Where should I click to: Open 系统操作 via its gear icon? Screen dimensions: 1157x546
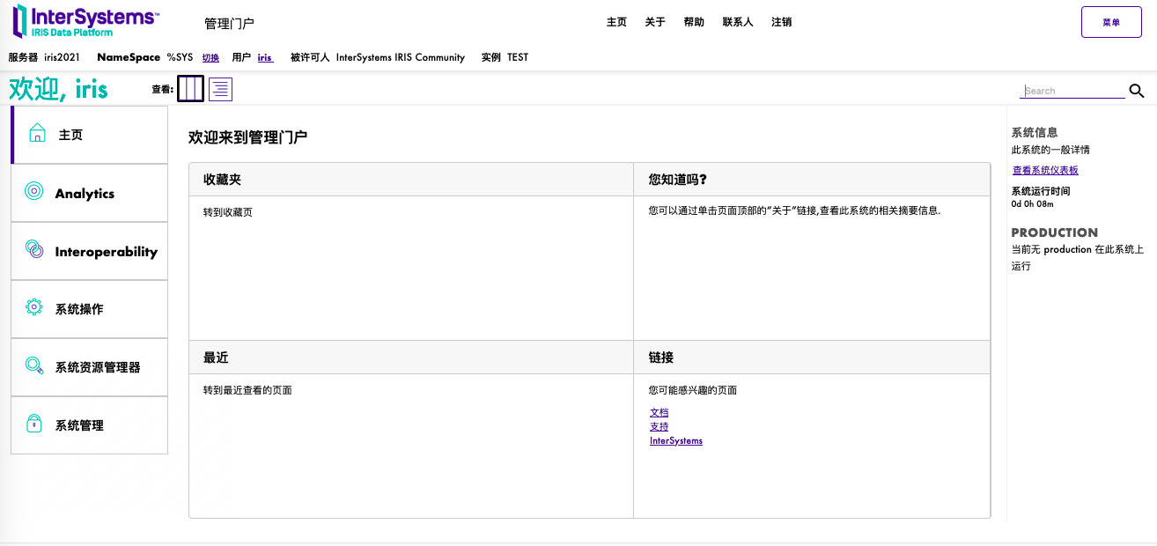tap(33, 308)
